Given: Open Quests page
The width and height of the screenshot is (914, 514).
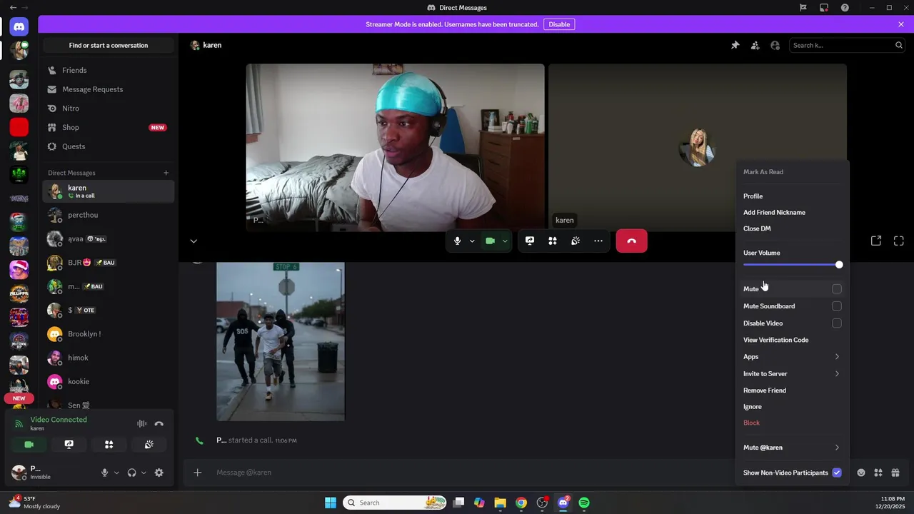Looking at the screenshot, I should (x=108, y=146).
